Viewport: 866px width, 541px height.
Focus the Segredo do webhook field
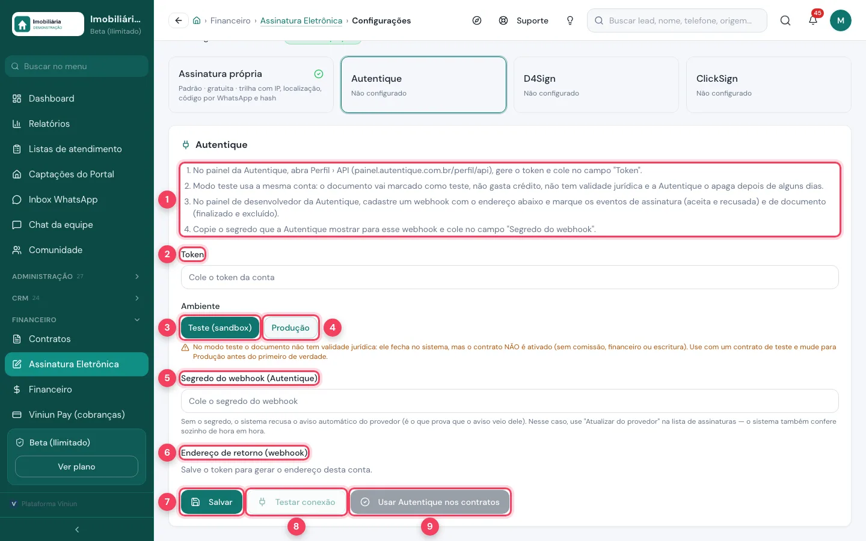coord(510,401)
